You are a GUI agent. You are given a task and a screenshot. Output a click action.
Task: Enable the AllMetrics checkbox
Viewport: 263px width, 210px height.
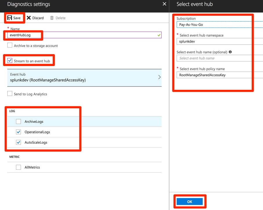click(x=19, y=167)
